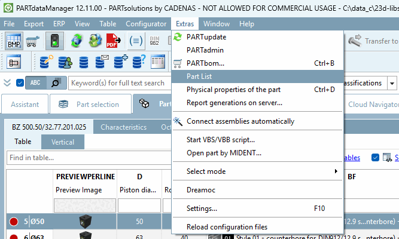Click the DIN 962 toolbar icon

(x=154, y=41)
